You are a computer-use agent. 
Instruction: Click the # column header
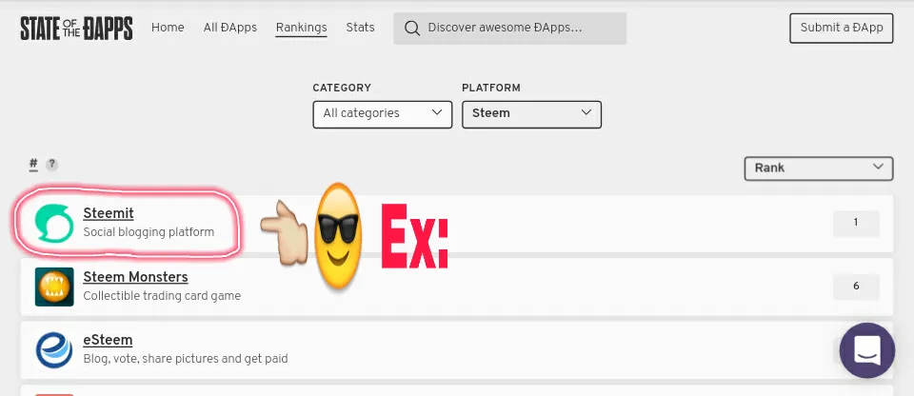[34, 164]
